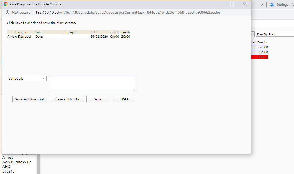Click the red -144.00 value cell
This screenshot has width=294, height=174.
click(x=259, y=57)
